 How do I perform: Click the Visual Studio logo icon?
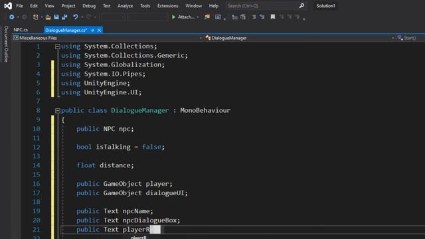(8, 6)
